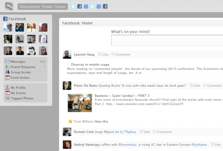Open Romain Colin's name link
223x151 pixels.
pyautogui.click(x=84, y=132)
